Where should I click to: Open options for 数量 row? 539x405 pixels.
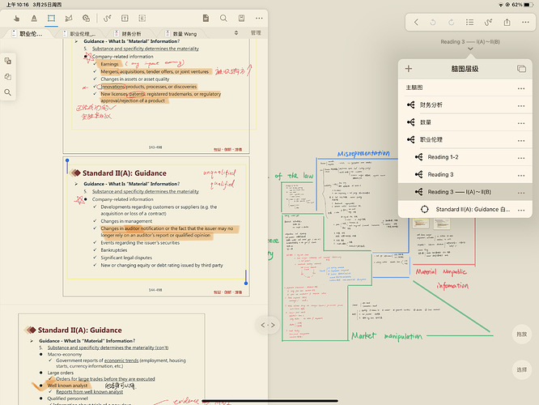(x=521, y=123)
